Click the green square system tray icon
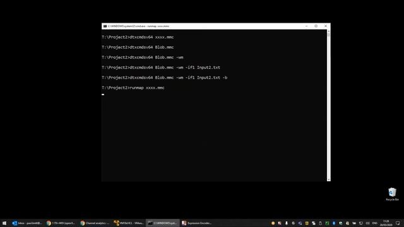 point(327,223)
